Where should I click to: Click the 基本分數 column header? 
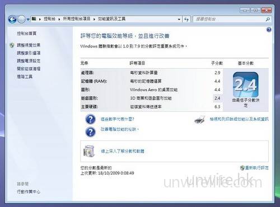[x=246, y=63]
